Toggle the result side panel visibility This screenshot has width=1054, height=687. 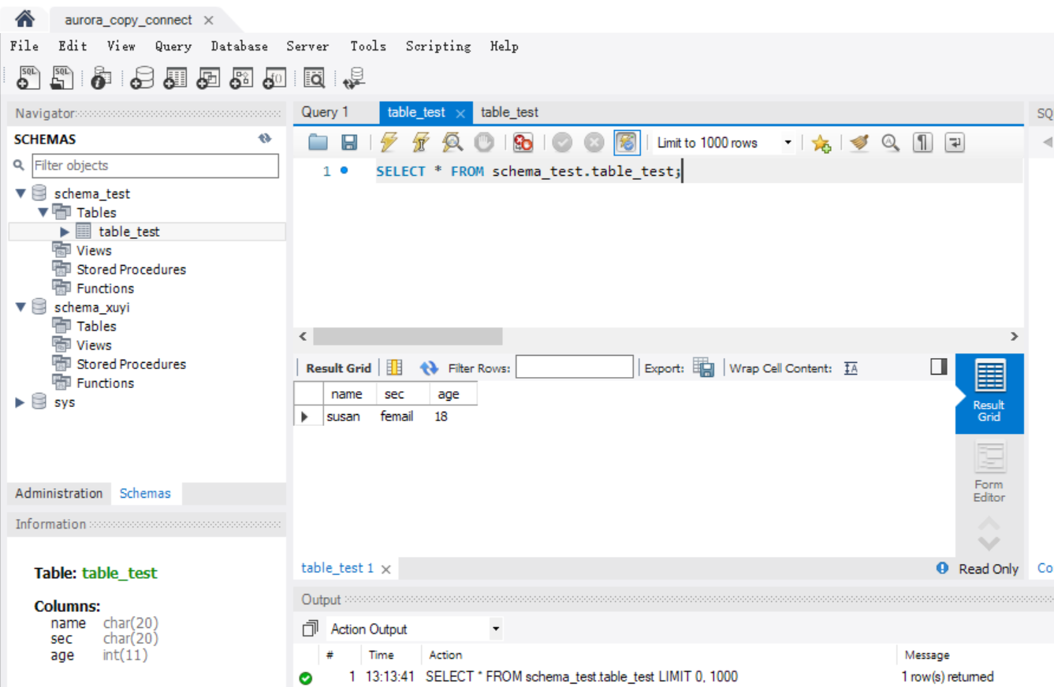[938, 367]
